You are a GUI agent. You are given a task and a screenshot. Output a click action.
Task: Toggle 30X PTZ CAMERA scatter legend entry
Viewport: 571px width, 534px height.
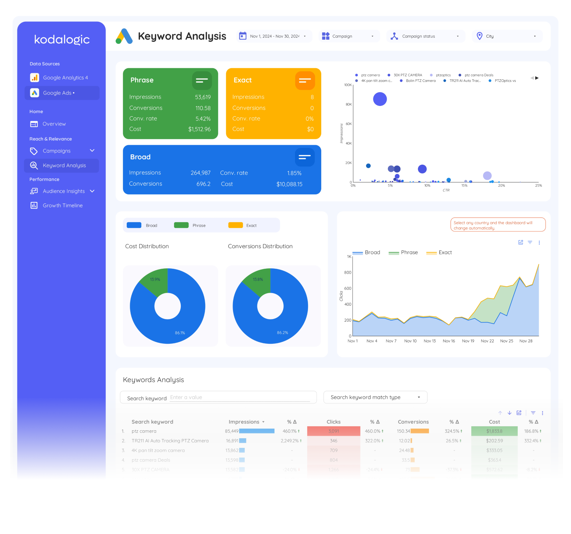(405, 75)
